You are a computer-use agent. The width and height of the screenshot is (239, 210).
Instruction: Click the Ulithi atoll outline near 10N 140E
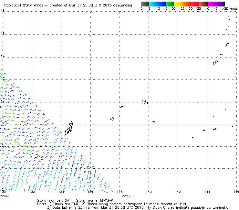click(145, 102)
